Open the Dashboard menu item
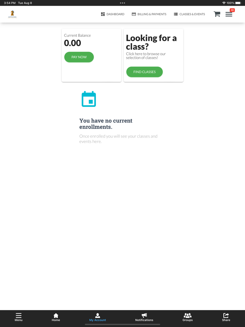 tap(113, 14)
